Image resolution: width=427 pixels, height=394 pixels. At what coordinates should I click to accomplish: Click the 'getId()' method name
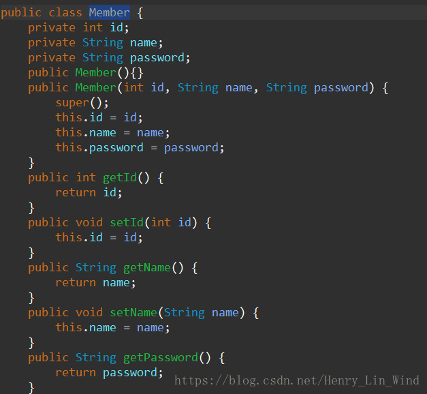point(126,178)
